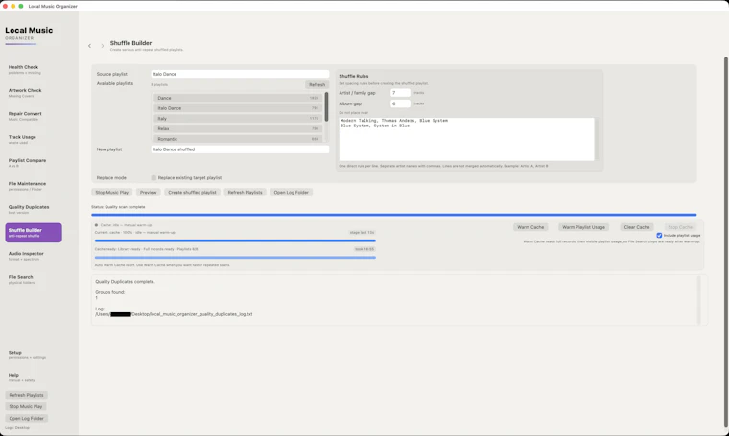This screenshot has width=729, height=436.
Task: Click Open Log Folder below the form
Action: (x=291, y=193)
